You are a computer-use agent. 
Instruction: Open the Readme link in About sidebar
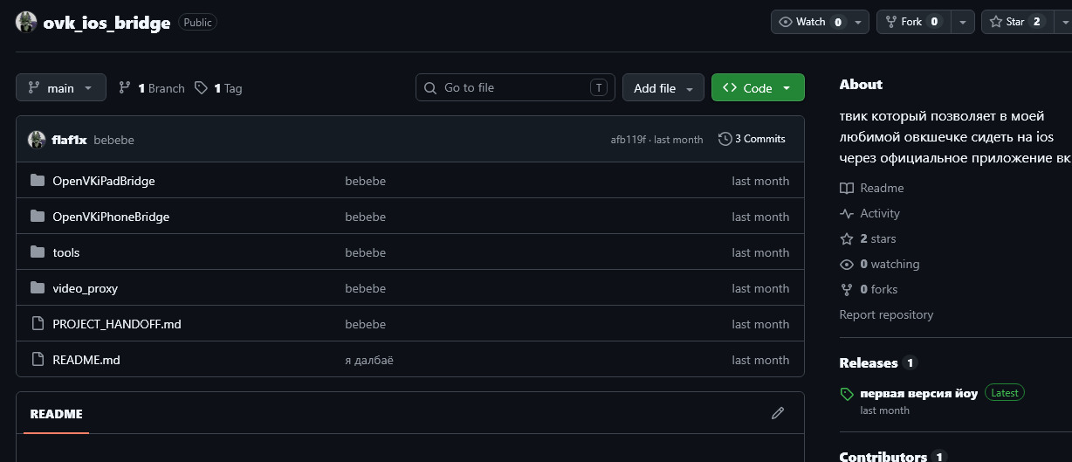[x=871, y=188]
